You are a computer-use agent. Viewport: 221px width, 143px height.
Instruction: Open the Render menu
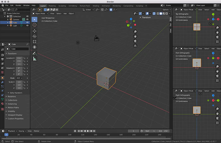click(18, 5)
